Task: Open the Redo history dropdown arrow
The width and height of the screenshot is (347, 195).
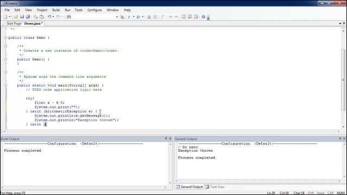Action: [62, 17]
